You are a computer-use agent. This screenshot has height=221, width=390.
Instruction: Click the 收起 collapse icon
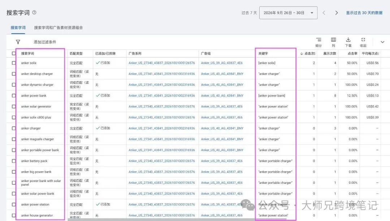point(363,40)
